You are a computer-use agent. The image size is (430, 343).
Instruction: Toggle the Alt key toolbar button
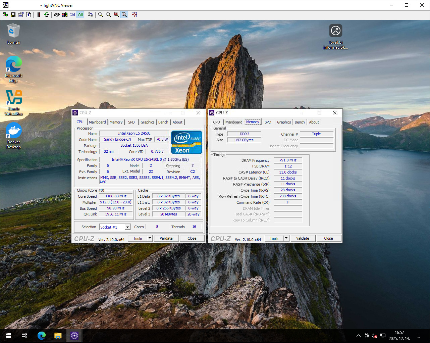pos(80,15)
